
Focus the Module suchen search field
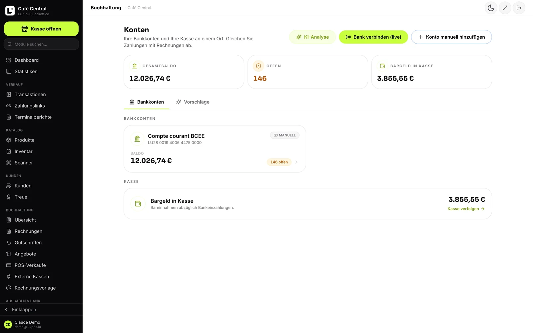(41, 44)
